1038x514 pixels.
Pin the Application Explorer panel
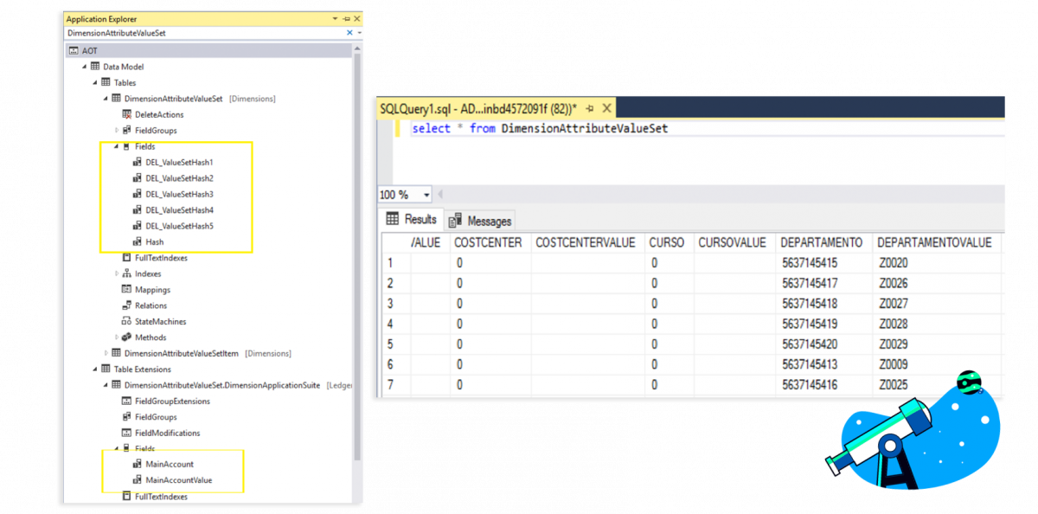(x=346, y=18)
